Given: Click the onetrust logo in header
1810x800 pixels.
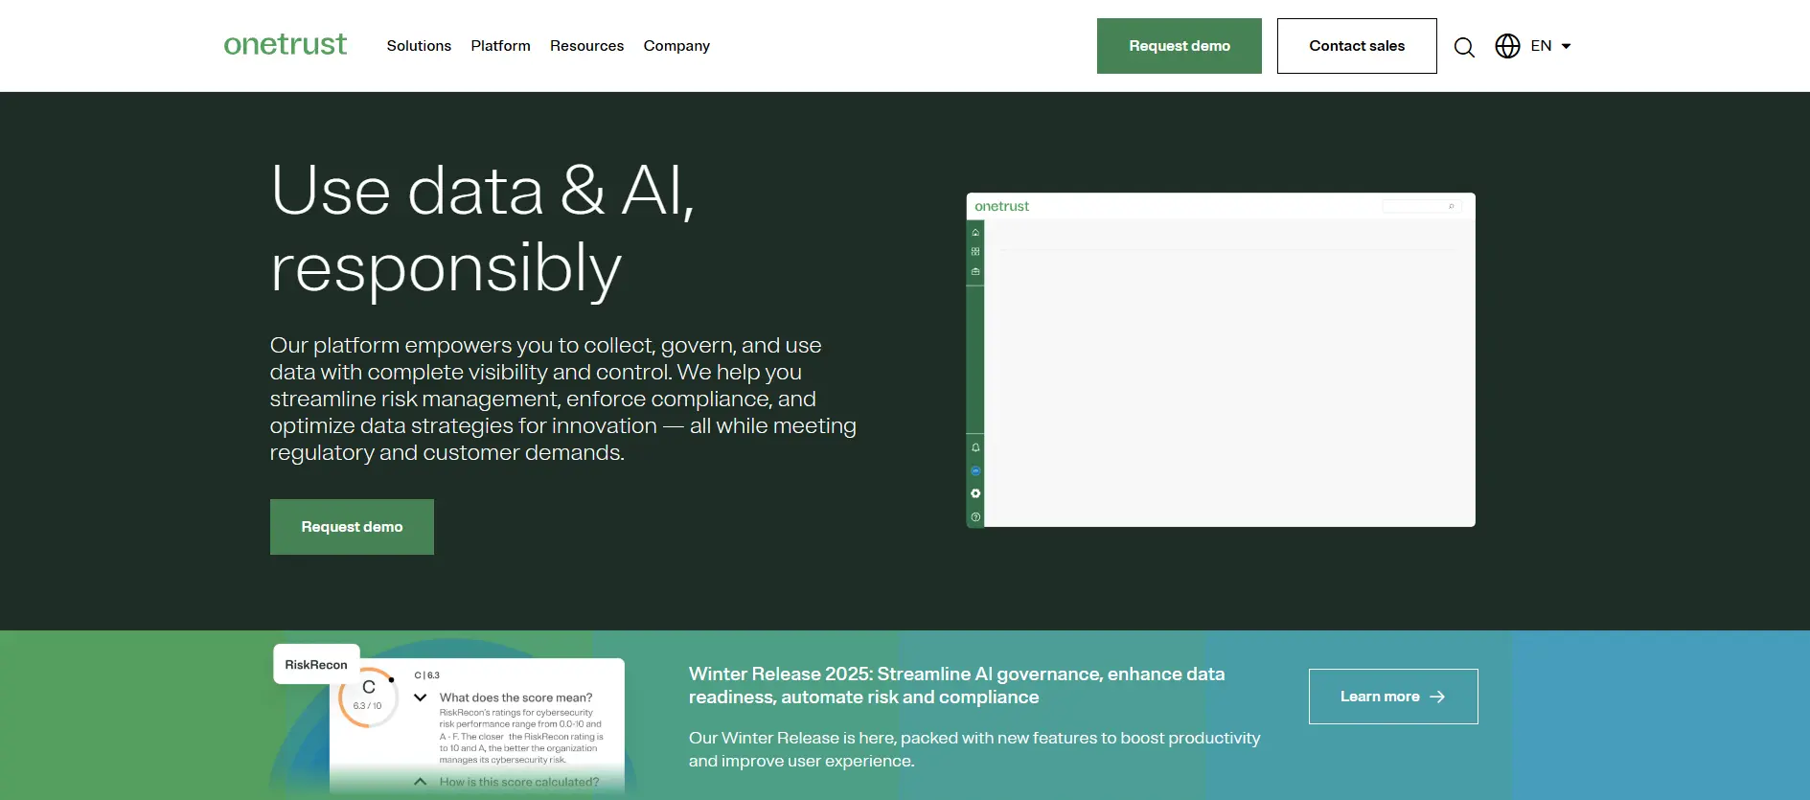Looking at the screenshot, I should pos(285,45).
